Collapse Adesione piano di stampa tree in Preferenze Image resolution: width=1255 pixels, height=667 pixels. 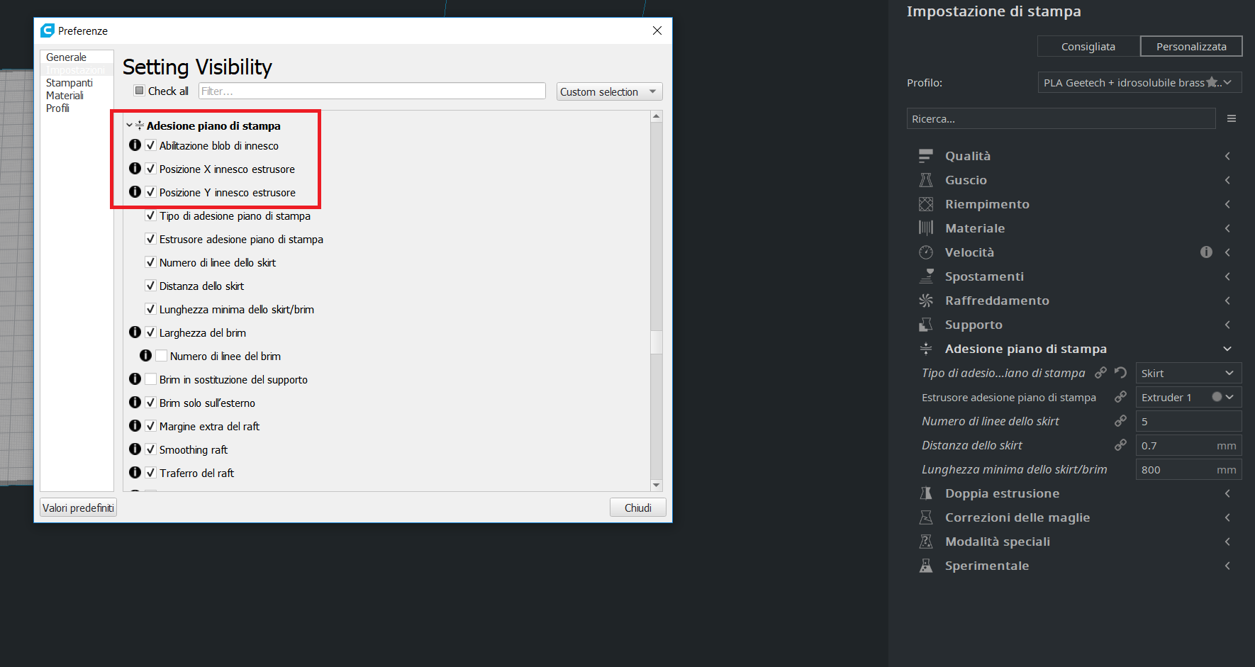coord(129,125)
